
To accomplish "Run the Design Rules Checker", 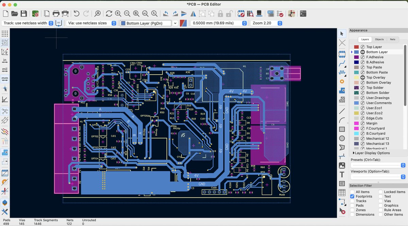I will click(279, 14).
